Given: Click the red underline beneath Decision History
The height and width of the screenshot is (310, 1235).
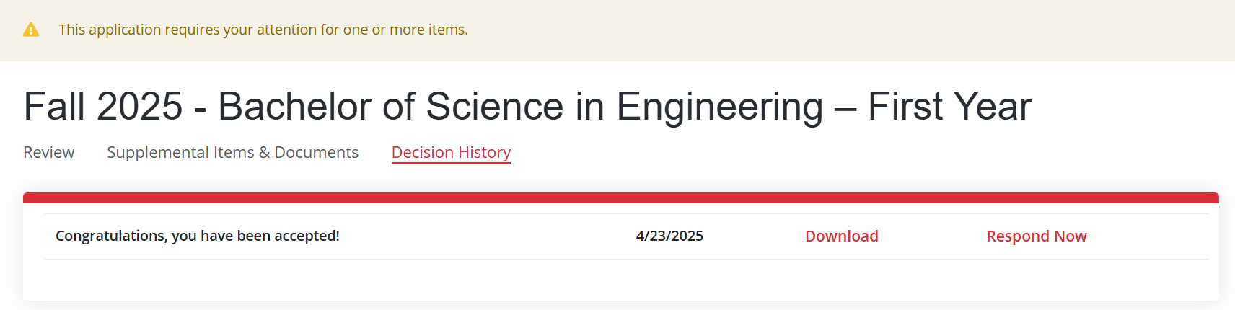Looking at the screenshot, I should 451,164.
